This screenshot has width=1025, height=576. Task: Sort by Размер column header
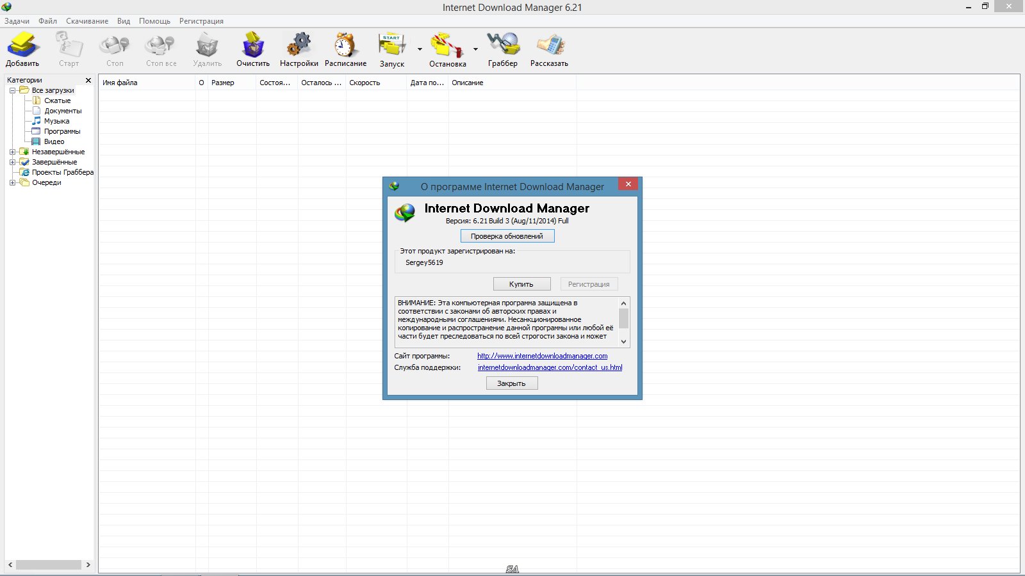pos(232,83)
